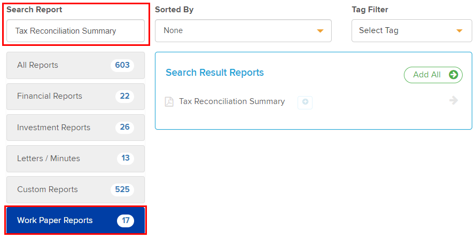Click the 525 count on Custom Reports

tap(122, 189)
